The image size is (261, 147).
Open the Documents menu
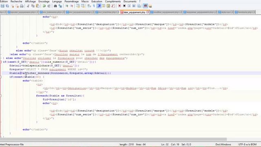coord(130,1)
